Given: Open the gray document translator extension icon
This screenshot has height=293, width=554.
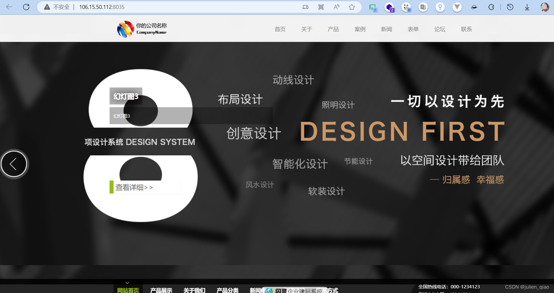Looking at the screenshot, I should [423, 7].
